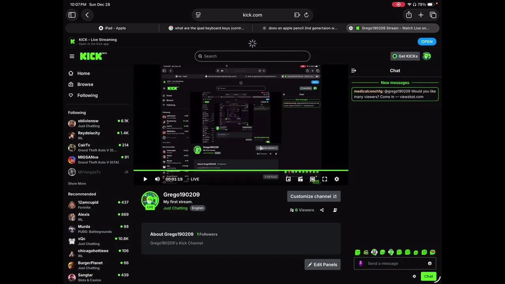Open video player settings gear
505x284 pixels.
coord(337,179)
